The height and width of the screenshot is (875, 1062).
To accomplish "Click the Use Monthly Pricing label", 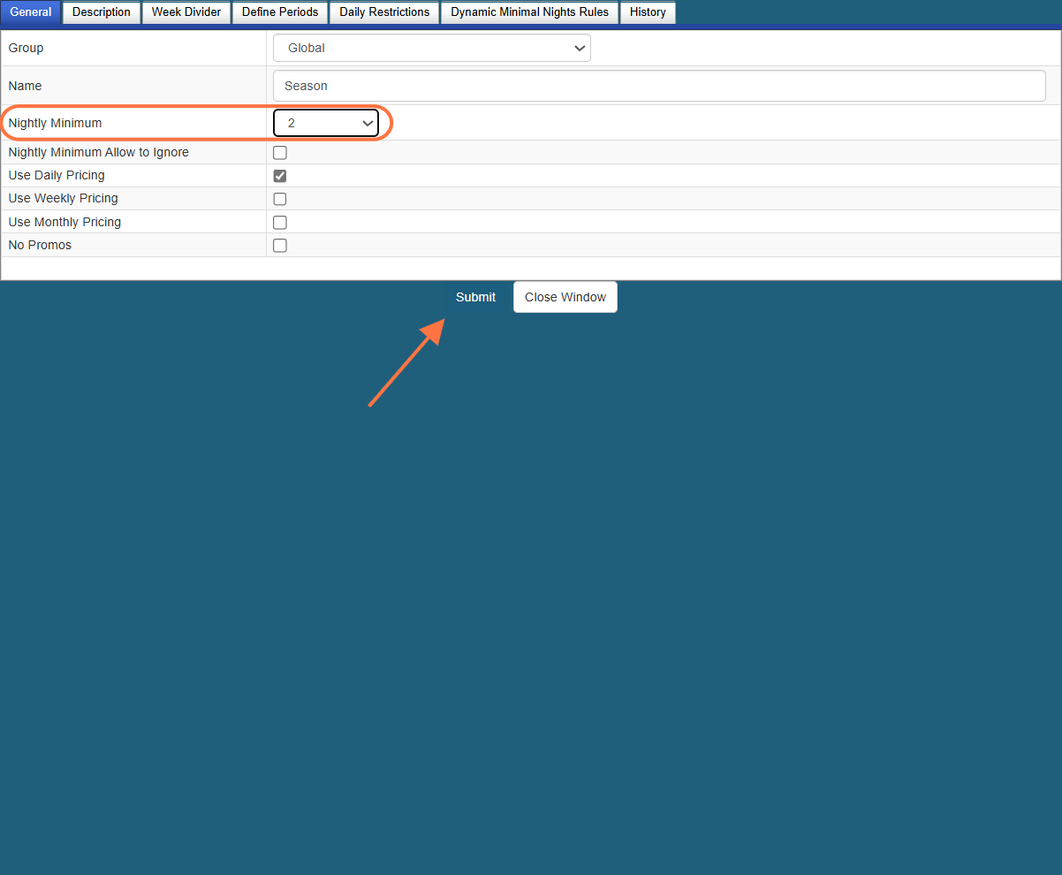I will click(64, 222).
